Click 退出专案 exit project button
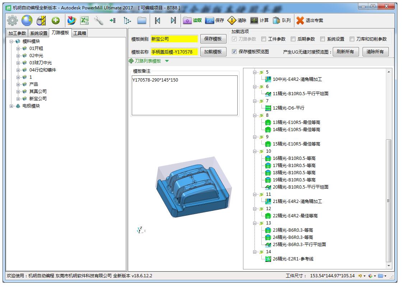The height and width of the screenshot is (287, 406). coord(310,20)
